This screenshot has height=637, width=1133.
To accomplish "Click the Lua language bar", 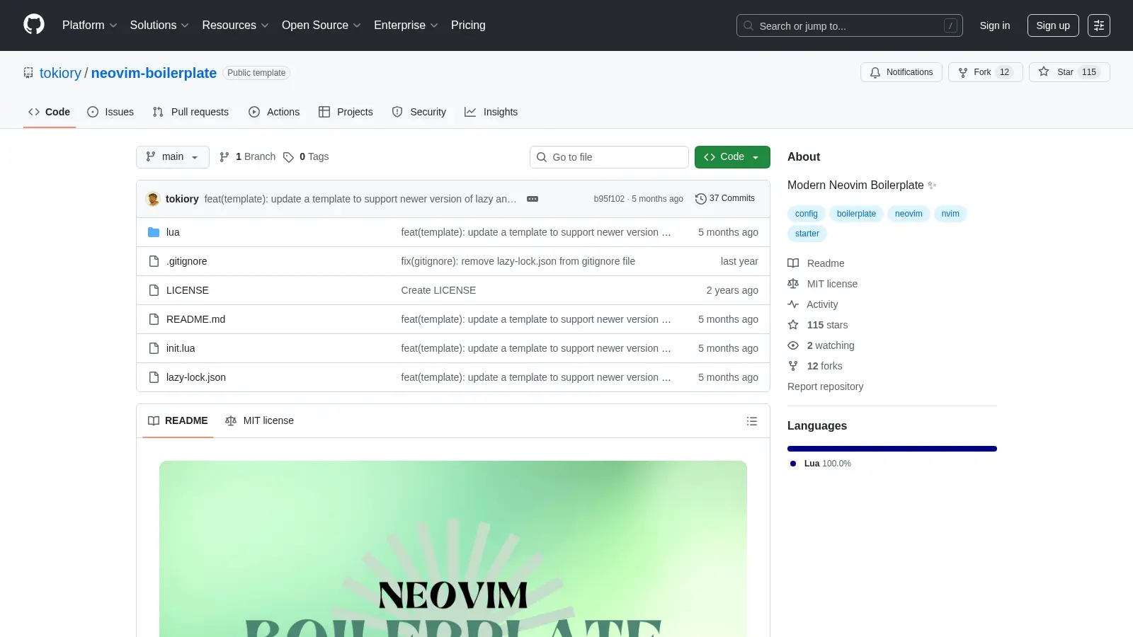I will point(892,449).
